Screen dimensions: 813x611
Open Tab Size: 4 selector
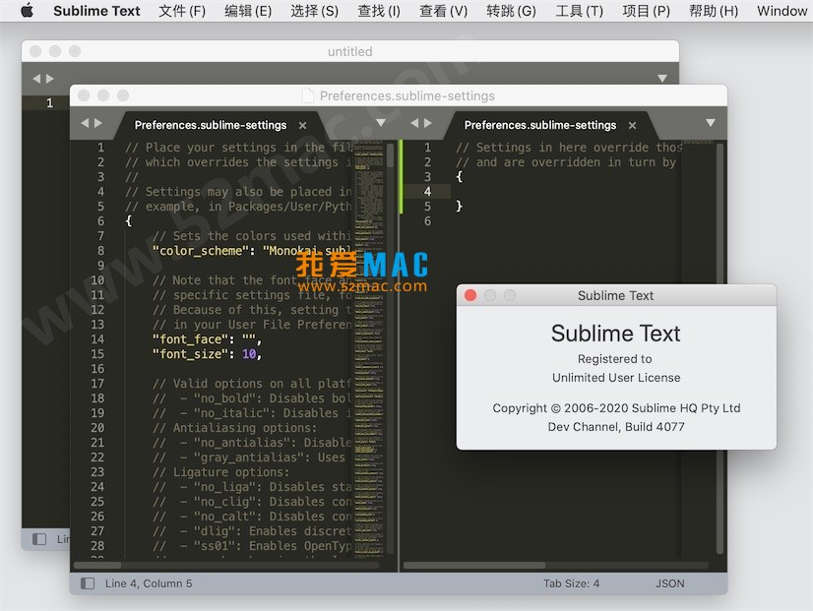(x=571, y=583)
